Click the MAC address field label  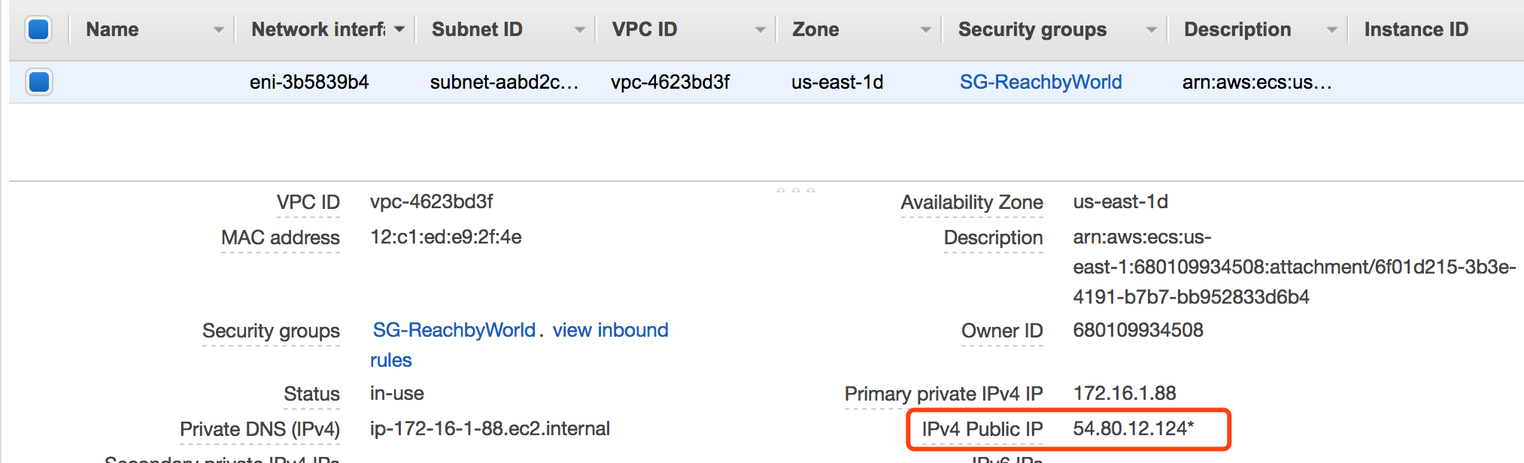click(280, 238)
